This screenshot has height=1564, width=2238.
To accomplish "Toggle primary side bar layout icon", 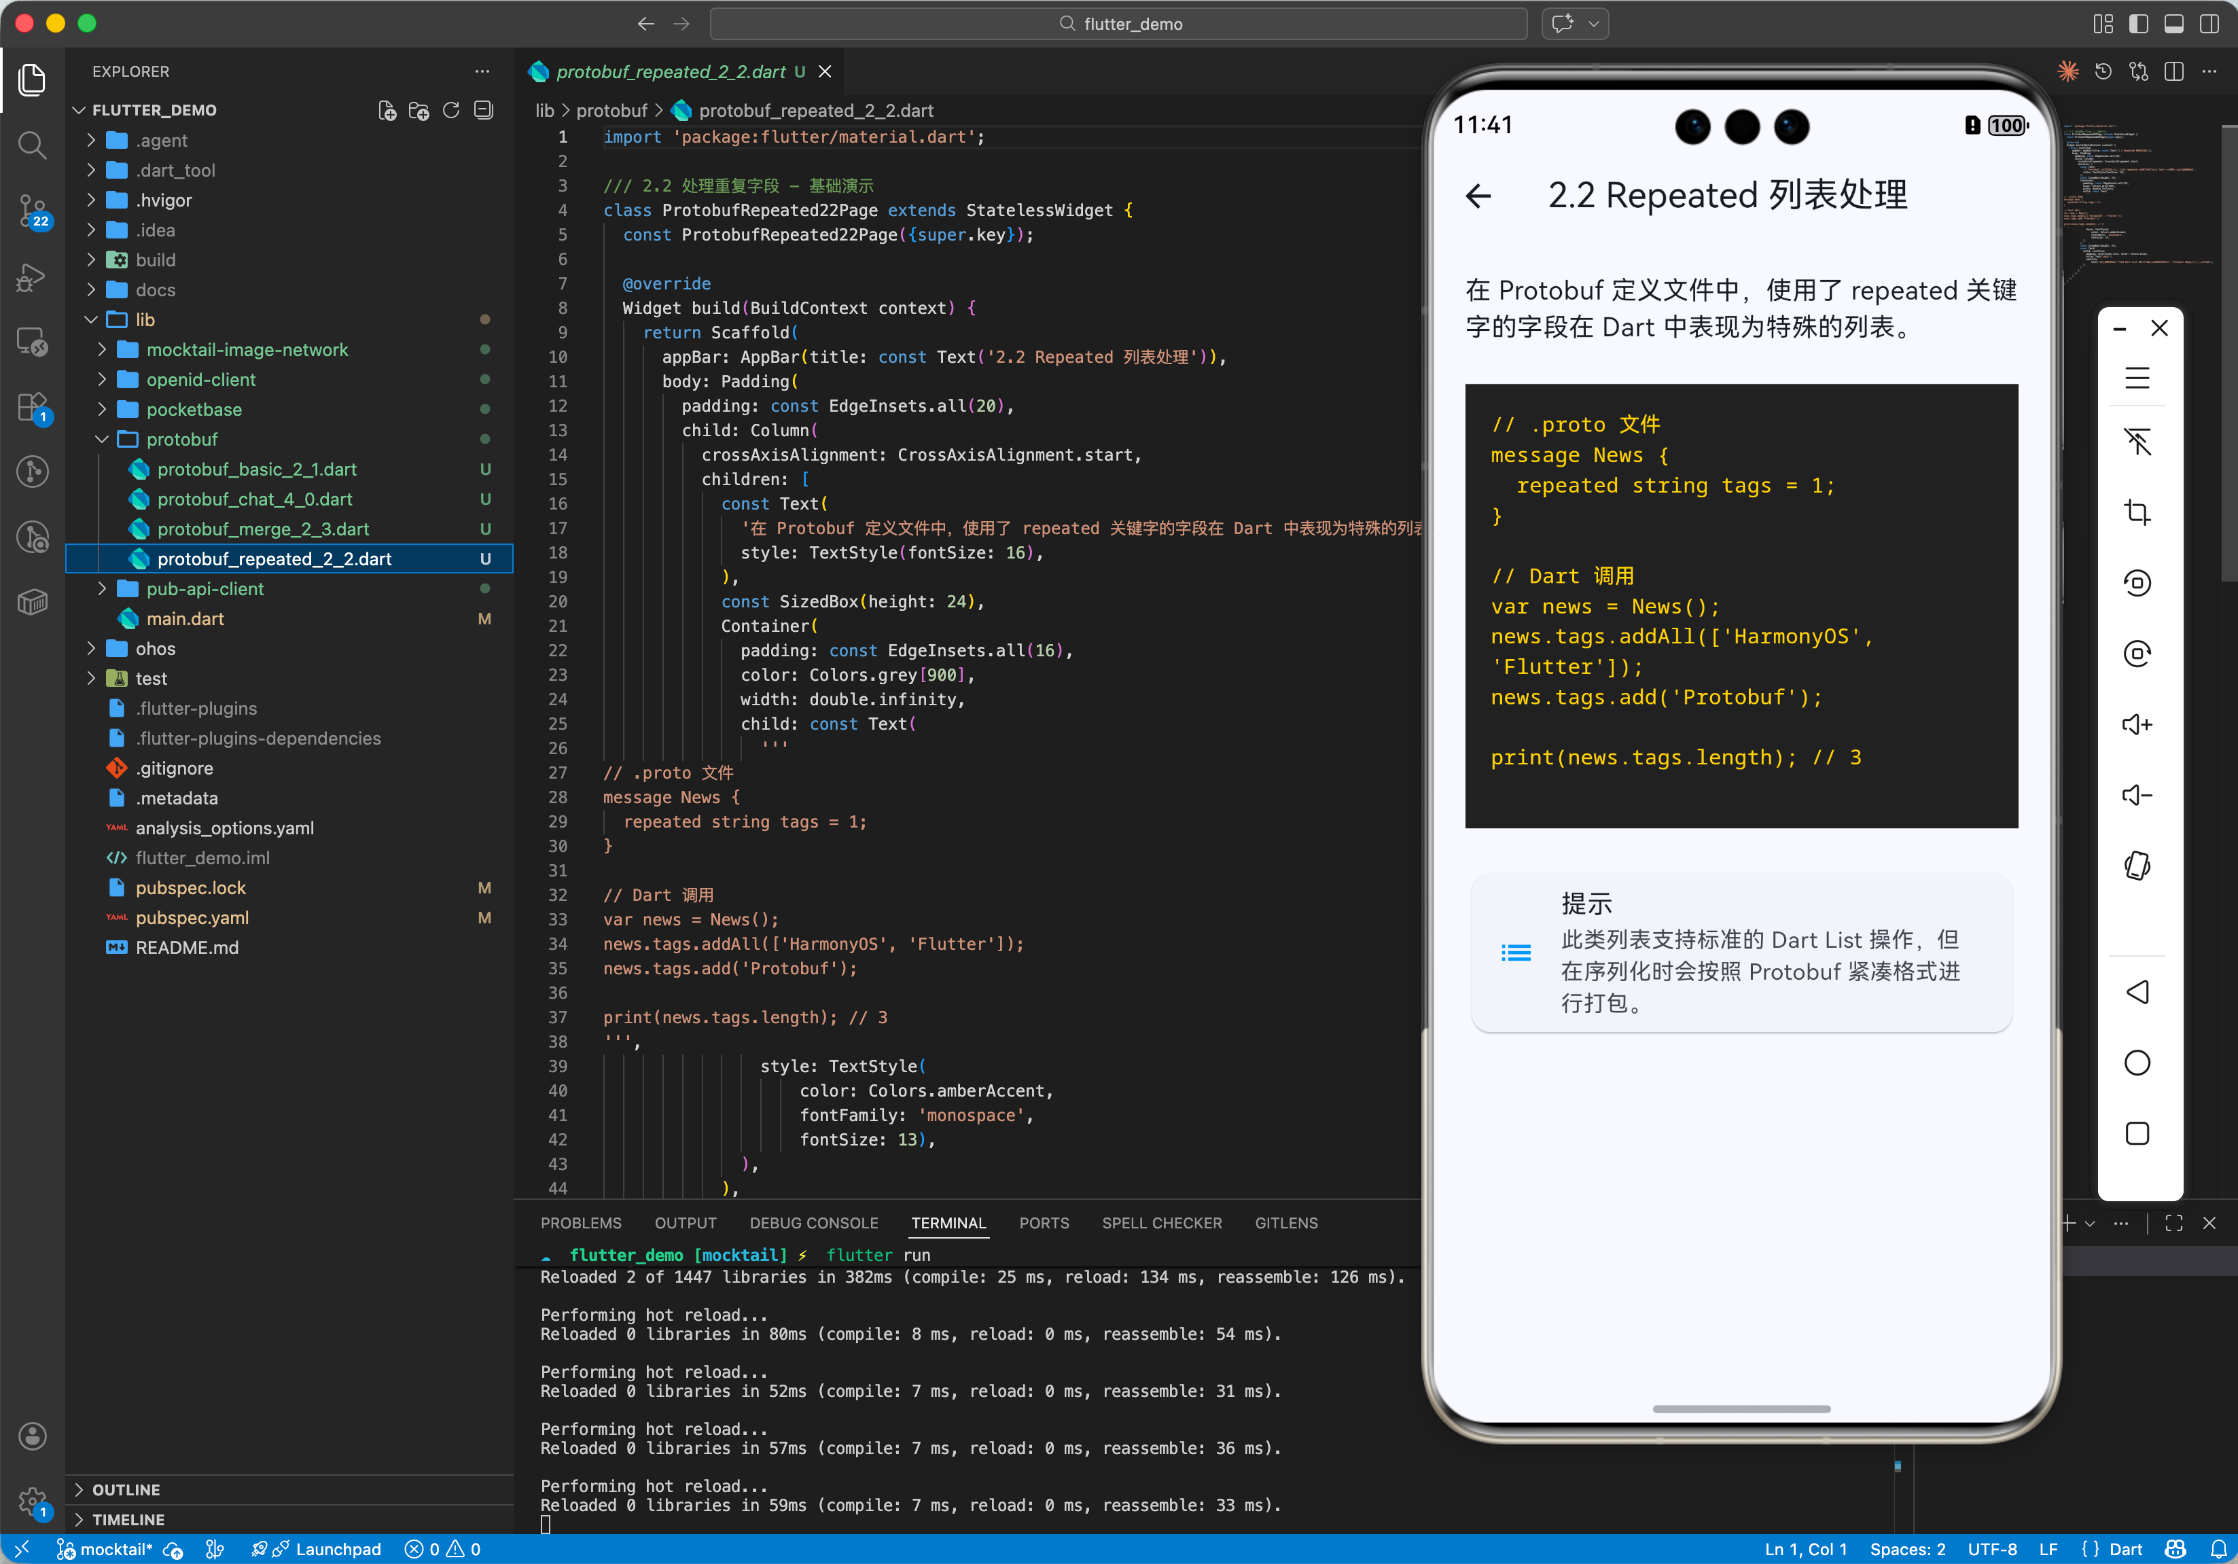I will coord(2137,23).
